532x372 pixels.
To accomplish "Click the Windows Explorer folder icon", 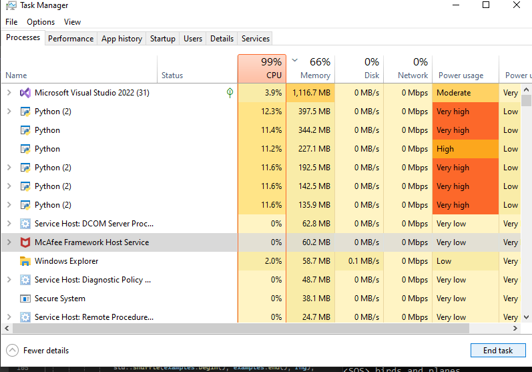I will (x=25, y=261).
